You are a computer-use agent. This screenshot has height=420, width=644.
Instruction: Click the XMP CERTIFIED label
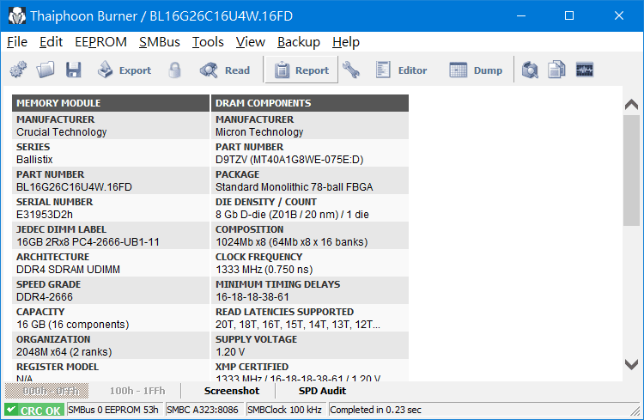click(252, 367)
